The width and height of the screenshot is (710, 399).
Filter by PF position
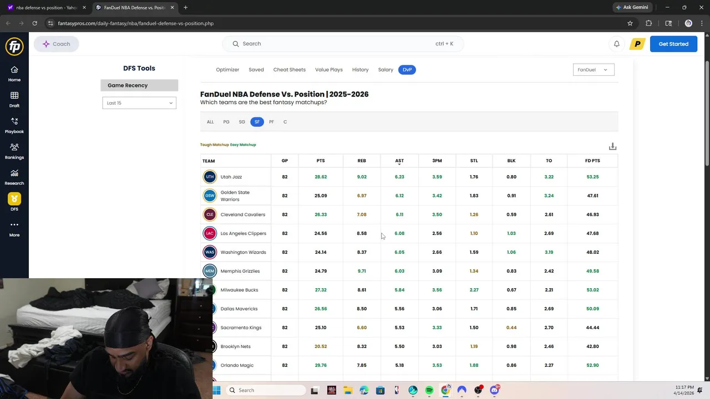click(x=271, y=122)
